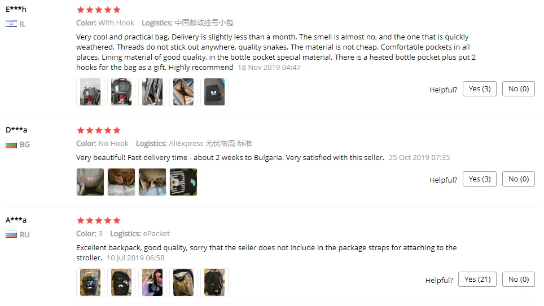Viewport: 544px width, 306px height.
Task: Open last backpack photo from A***a
Action: 214,282
